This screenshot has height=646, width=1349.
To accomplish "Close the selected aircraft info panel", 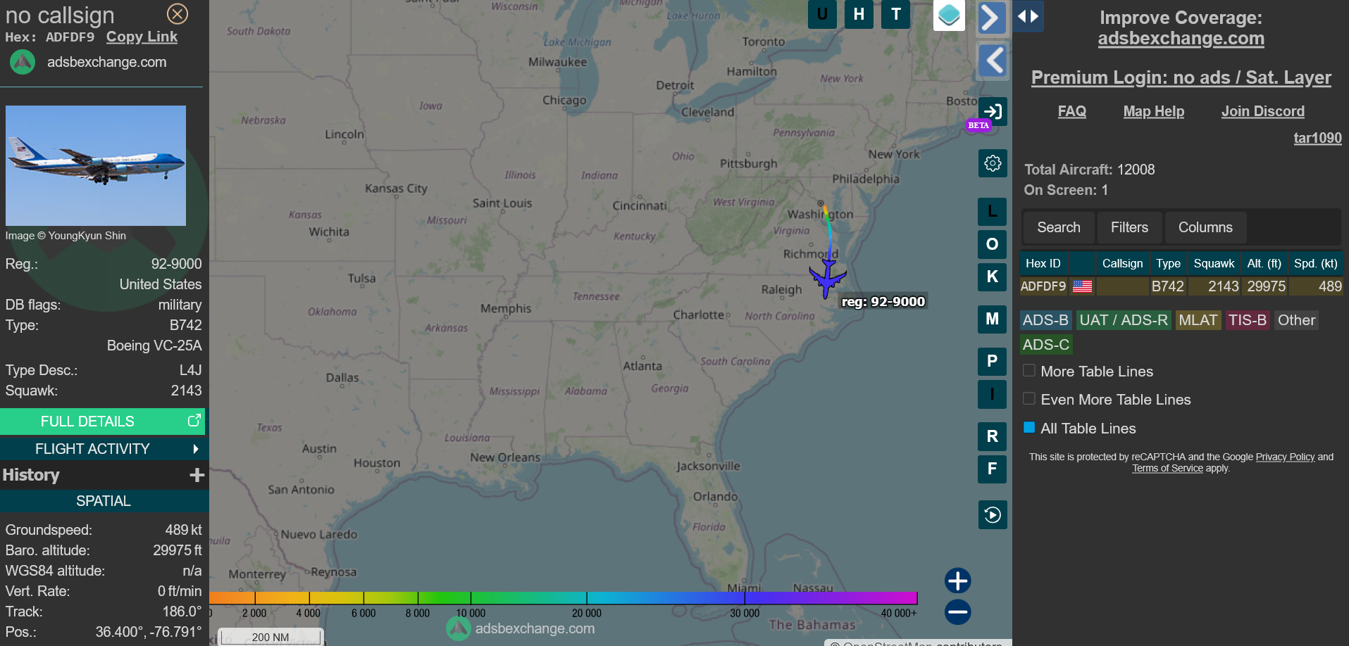I will click(x=178, y=14).
